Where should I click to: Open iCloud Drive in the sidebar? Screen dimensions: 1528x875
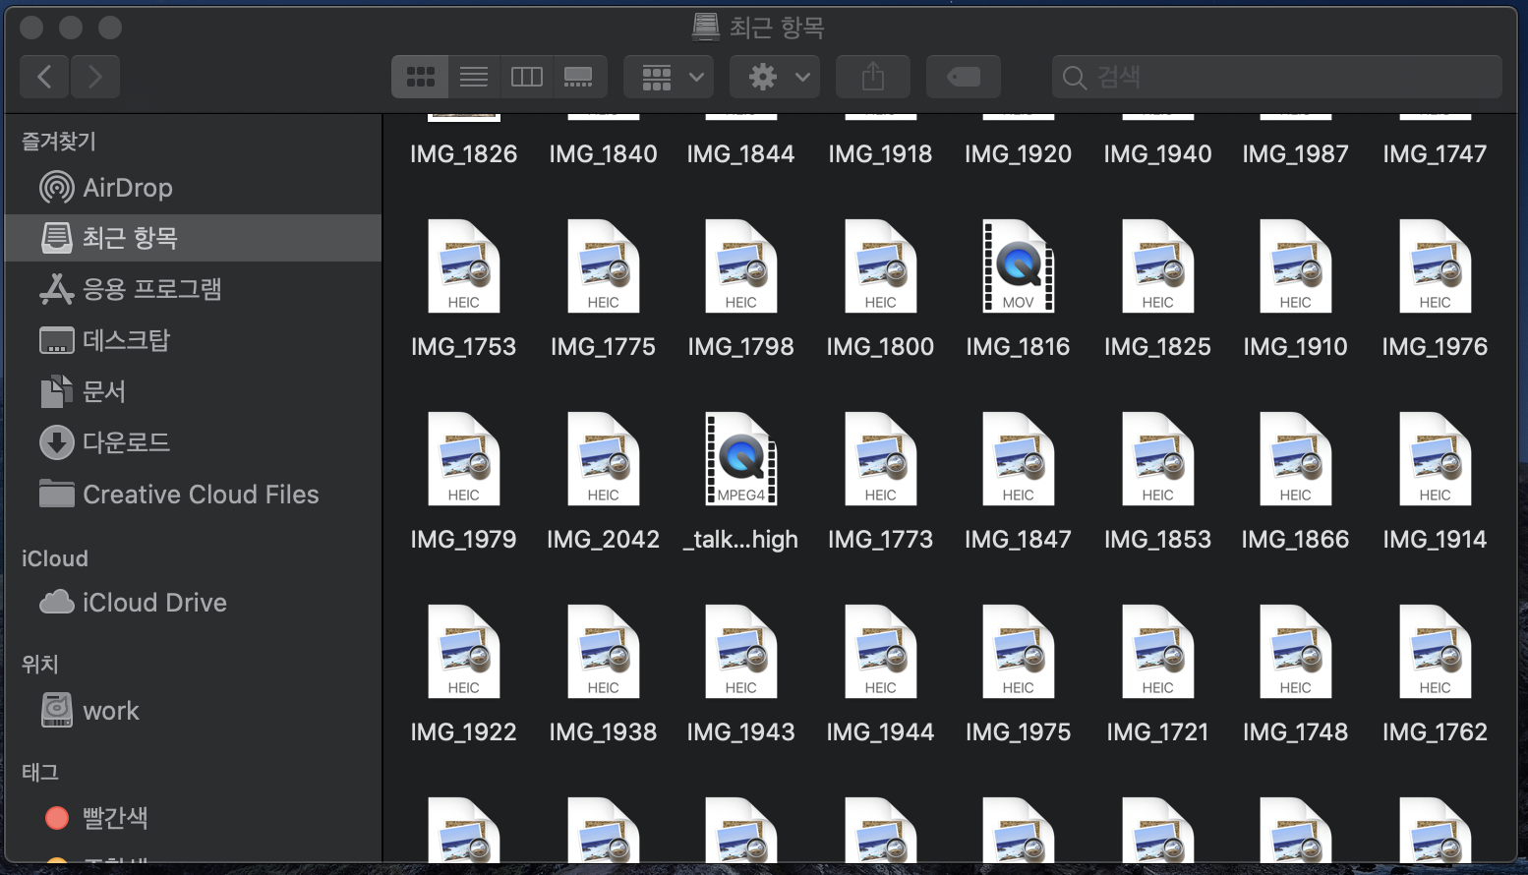click(x=193, y=602)
